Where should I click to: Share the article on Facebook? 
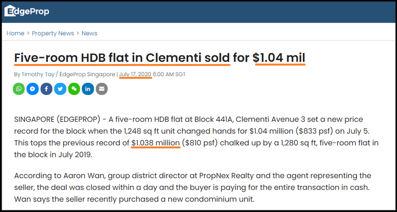click(46, 89)
